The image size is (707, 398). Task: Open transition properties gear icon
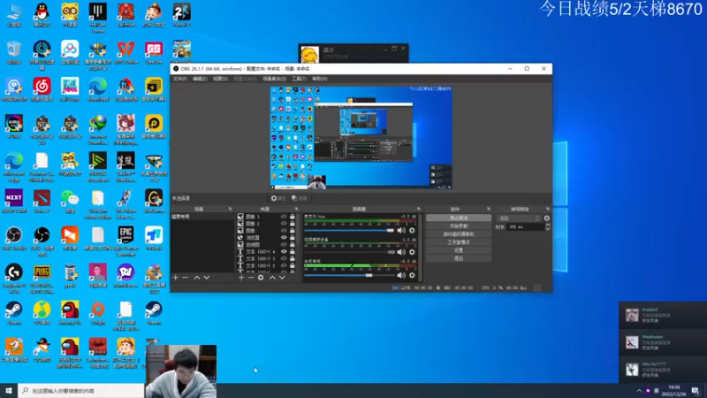coord(547,218)
